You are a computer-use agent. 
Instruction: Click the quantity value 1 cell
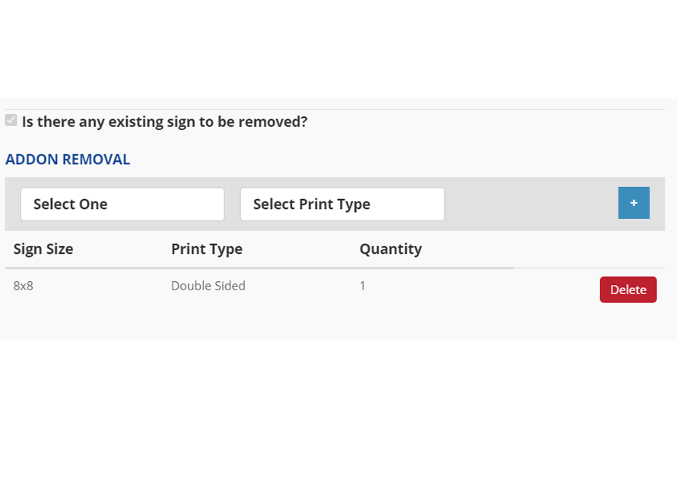(x=363, y=286)
